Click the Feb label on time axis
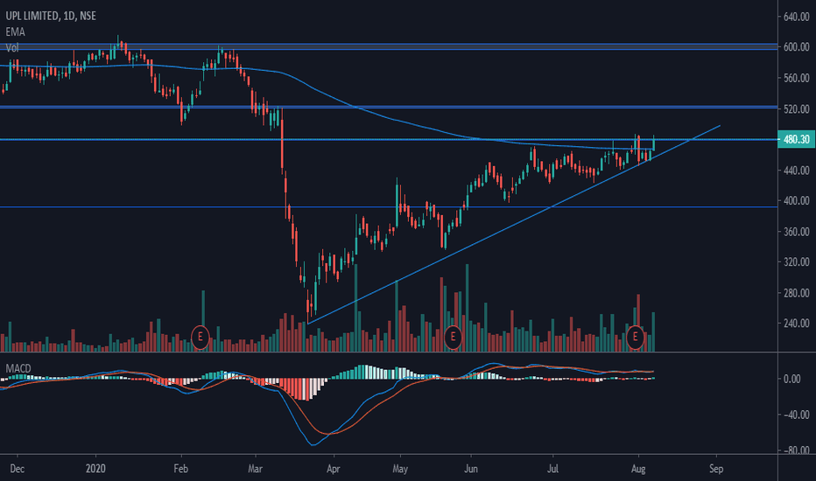816x481 pixels. pyautogui.click(x=180, y=469)
